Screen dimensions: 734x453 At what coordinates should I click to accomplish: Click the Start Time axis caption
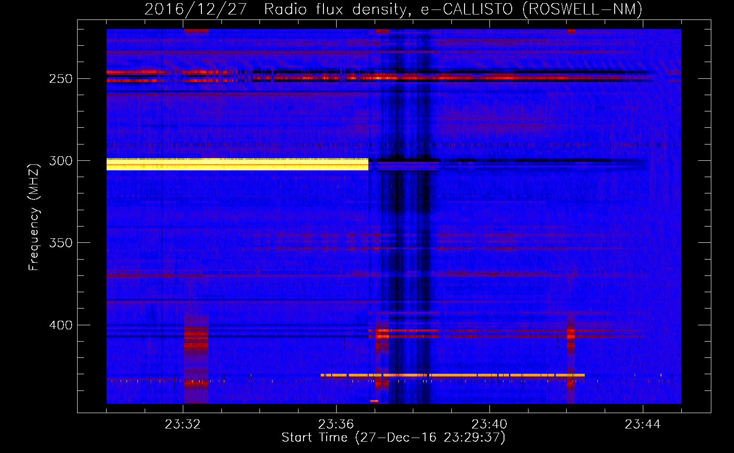tap(393, 438)
